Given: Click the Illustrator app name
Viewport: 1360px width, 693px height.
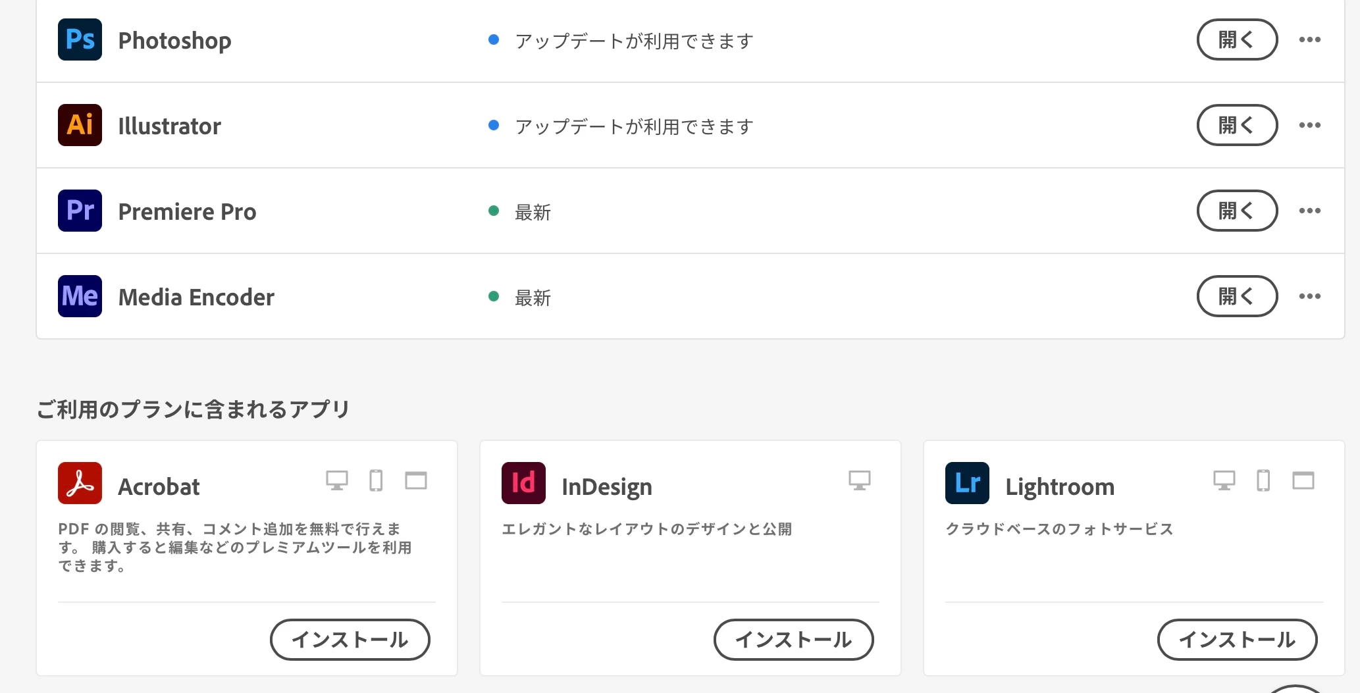Looking at the screenshot, I should (169, 126).
